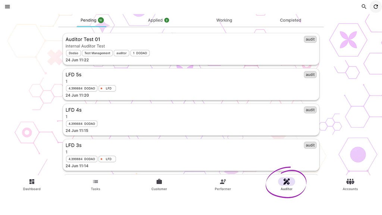Click the Test Management tag chip
This screenshot has width=382, height=215.
point(97,53)
